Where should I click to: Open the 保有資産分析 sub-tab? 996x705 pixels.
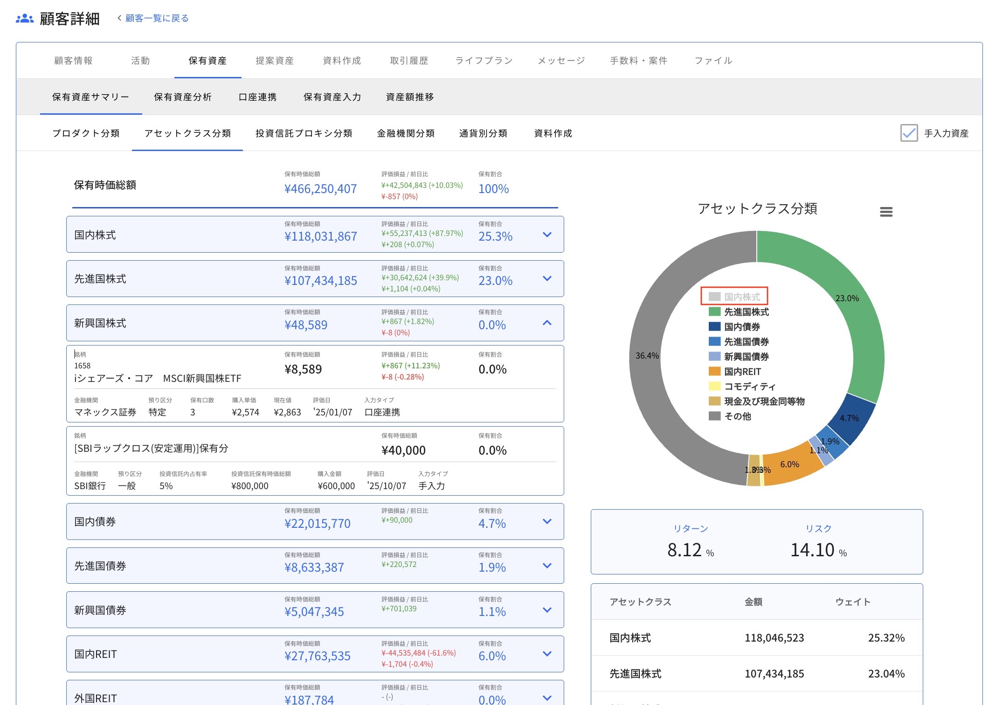(182, 97)
